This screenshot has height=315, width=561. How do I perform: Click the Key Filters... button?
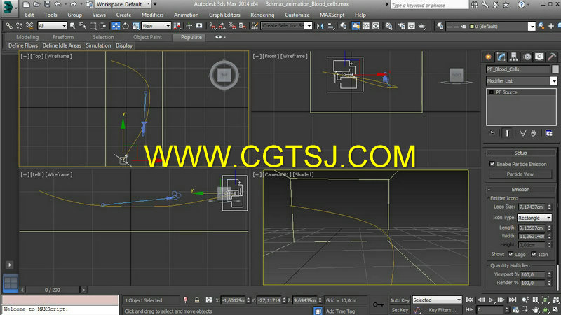tap(442, 310)
